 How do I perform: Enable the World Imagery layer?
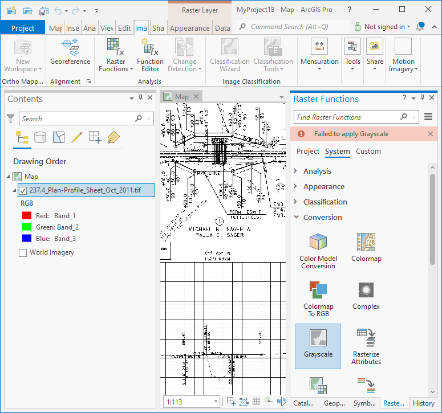(23, 252)
